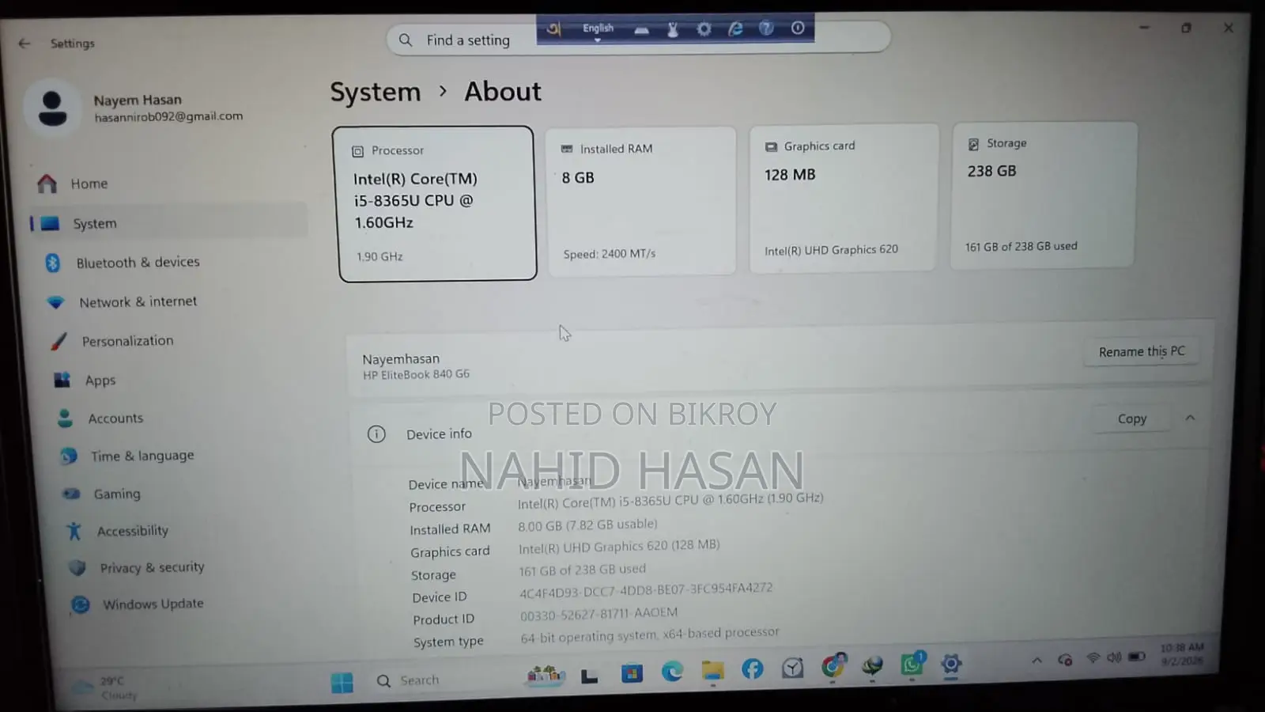Click the Avro web browser icon

[x=735, y=29]
